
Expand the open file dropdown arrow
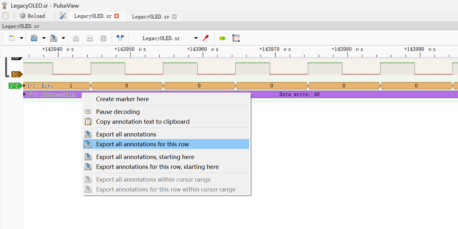pos(44,38)
